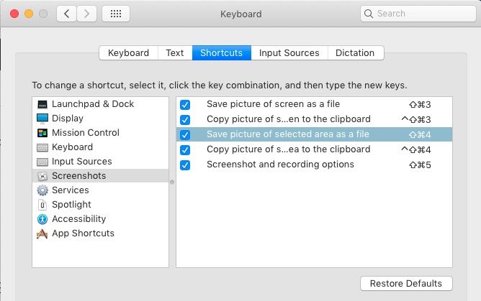
Task: Click the Display monitor icon
Action: [x=42, y=119]
